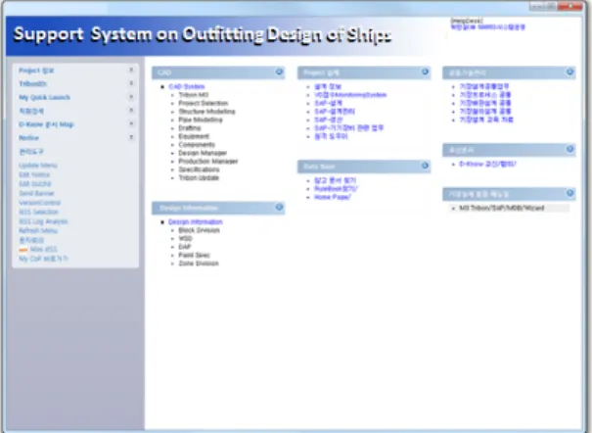Open the VersionControl link
The width and height of the screenshot is (592, 433).
pyautogui.click(x=40, y=203)
